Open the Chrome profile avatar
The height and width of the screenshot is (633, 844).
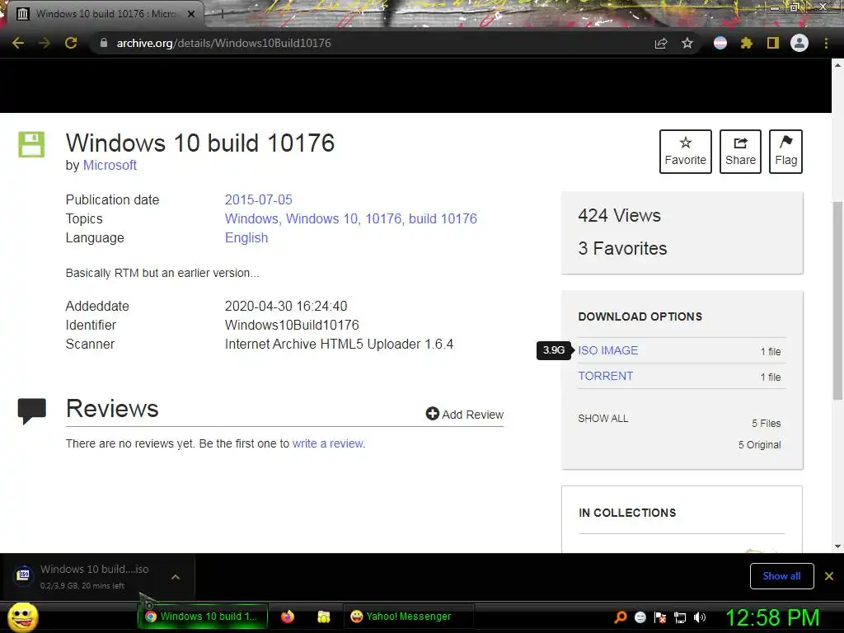tap(799, 43)
